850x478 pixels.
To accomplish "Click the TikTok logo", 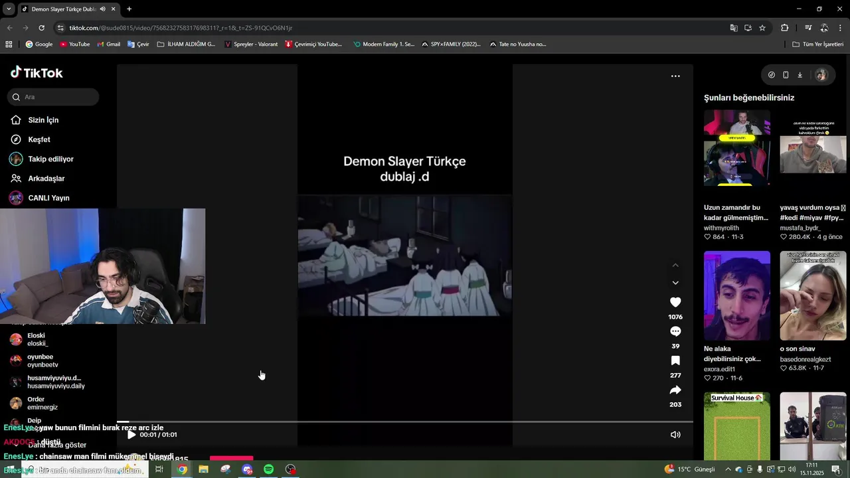I will [x=37, y=73].
